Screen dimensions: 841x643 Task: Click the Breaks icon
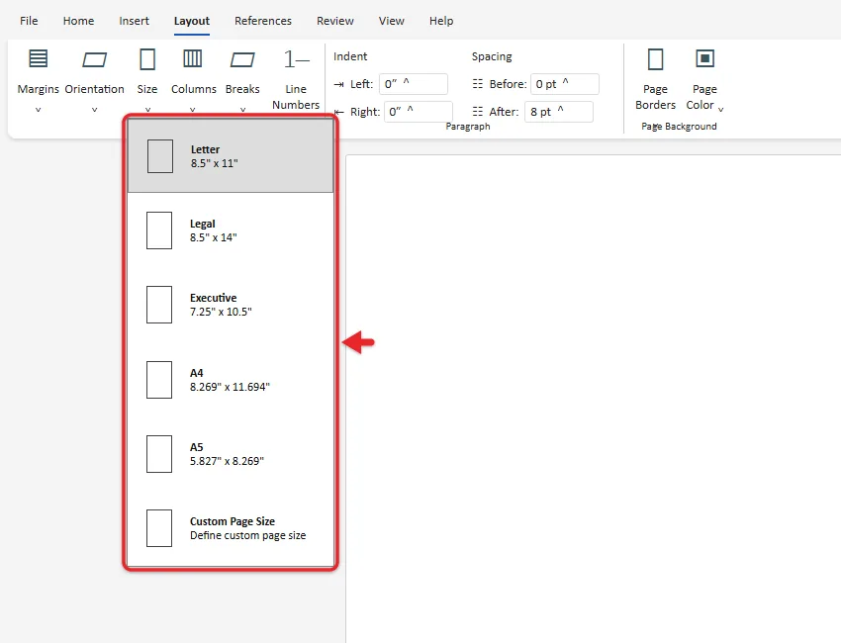coord(242,59)
